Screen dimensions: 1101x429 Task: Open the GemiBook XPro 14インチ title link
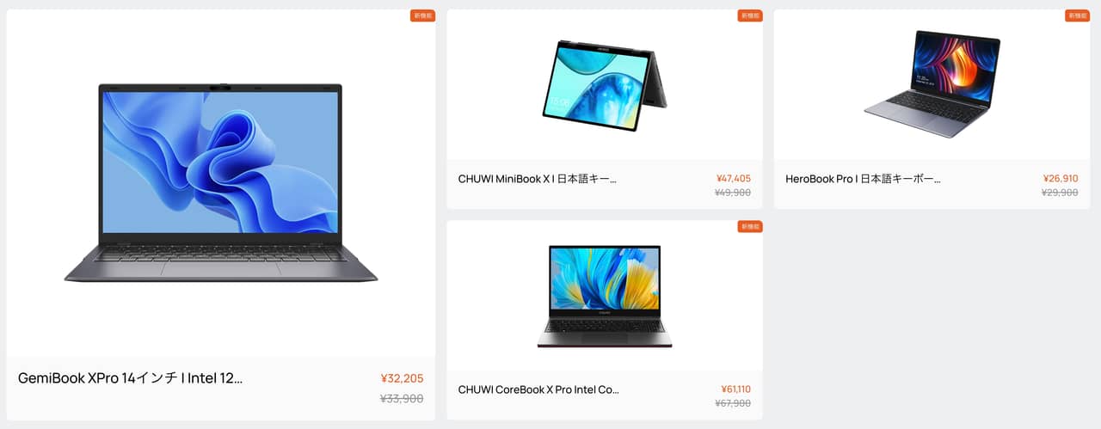(x=130, y=378)
